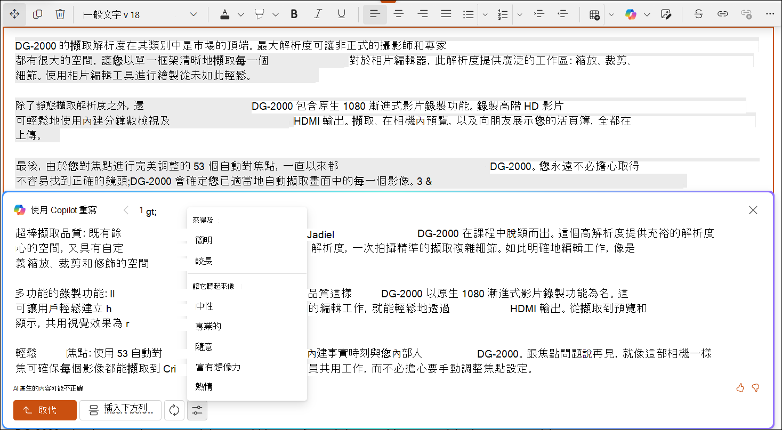Expand table options arrow

tap(611, 14)
